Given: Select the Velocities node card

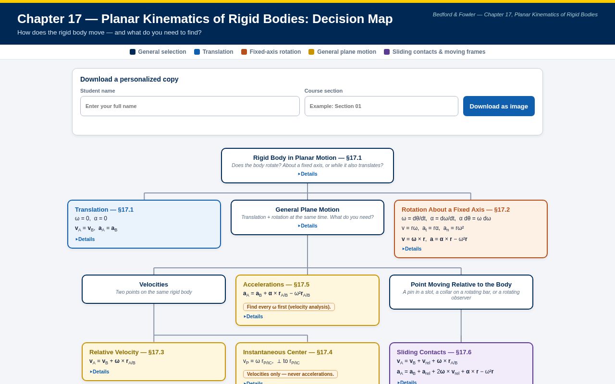Looking at the screenshot, I should click(154, 289).
